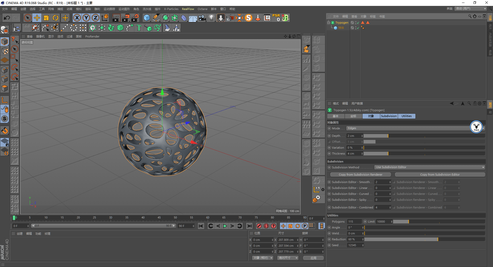Switch to Make Editable model mode

(x=5, y=41)
